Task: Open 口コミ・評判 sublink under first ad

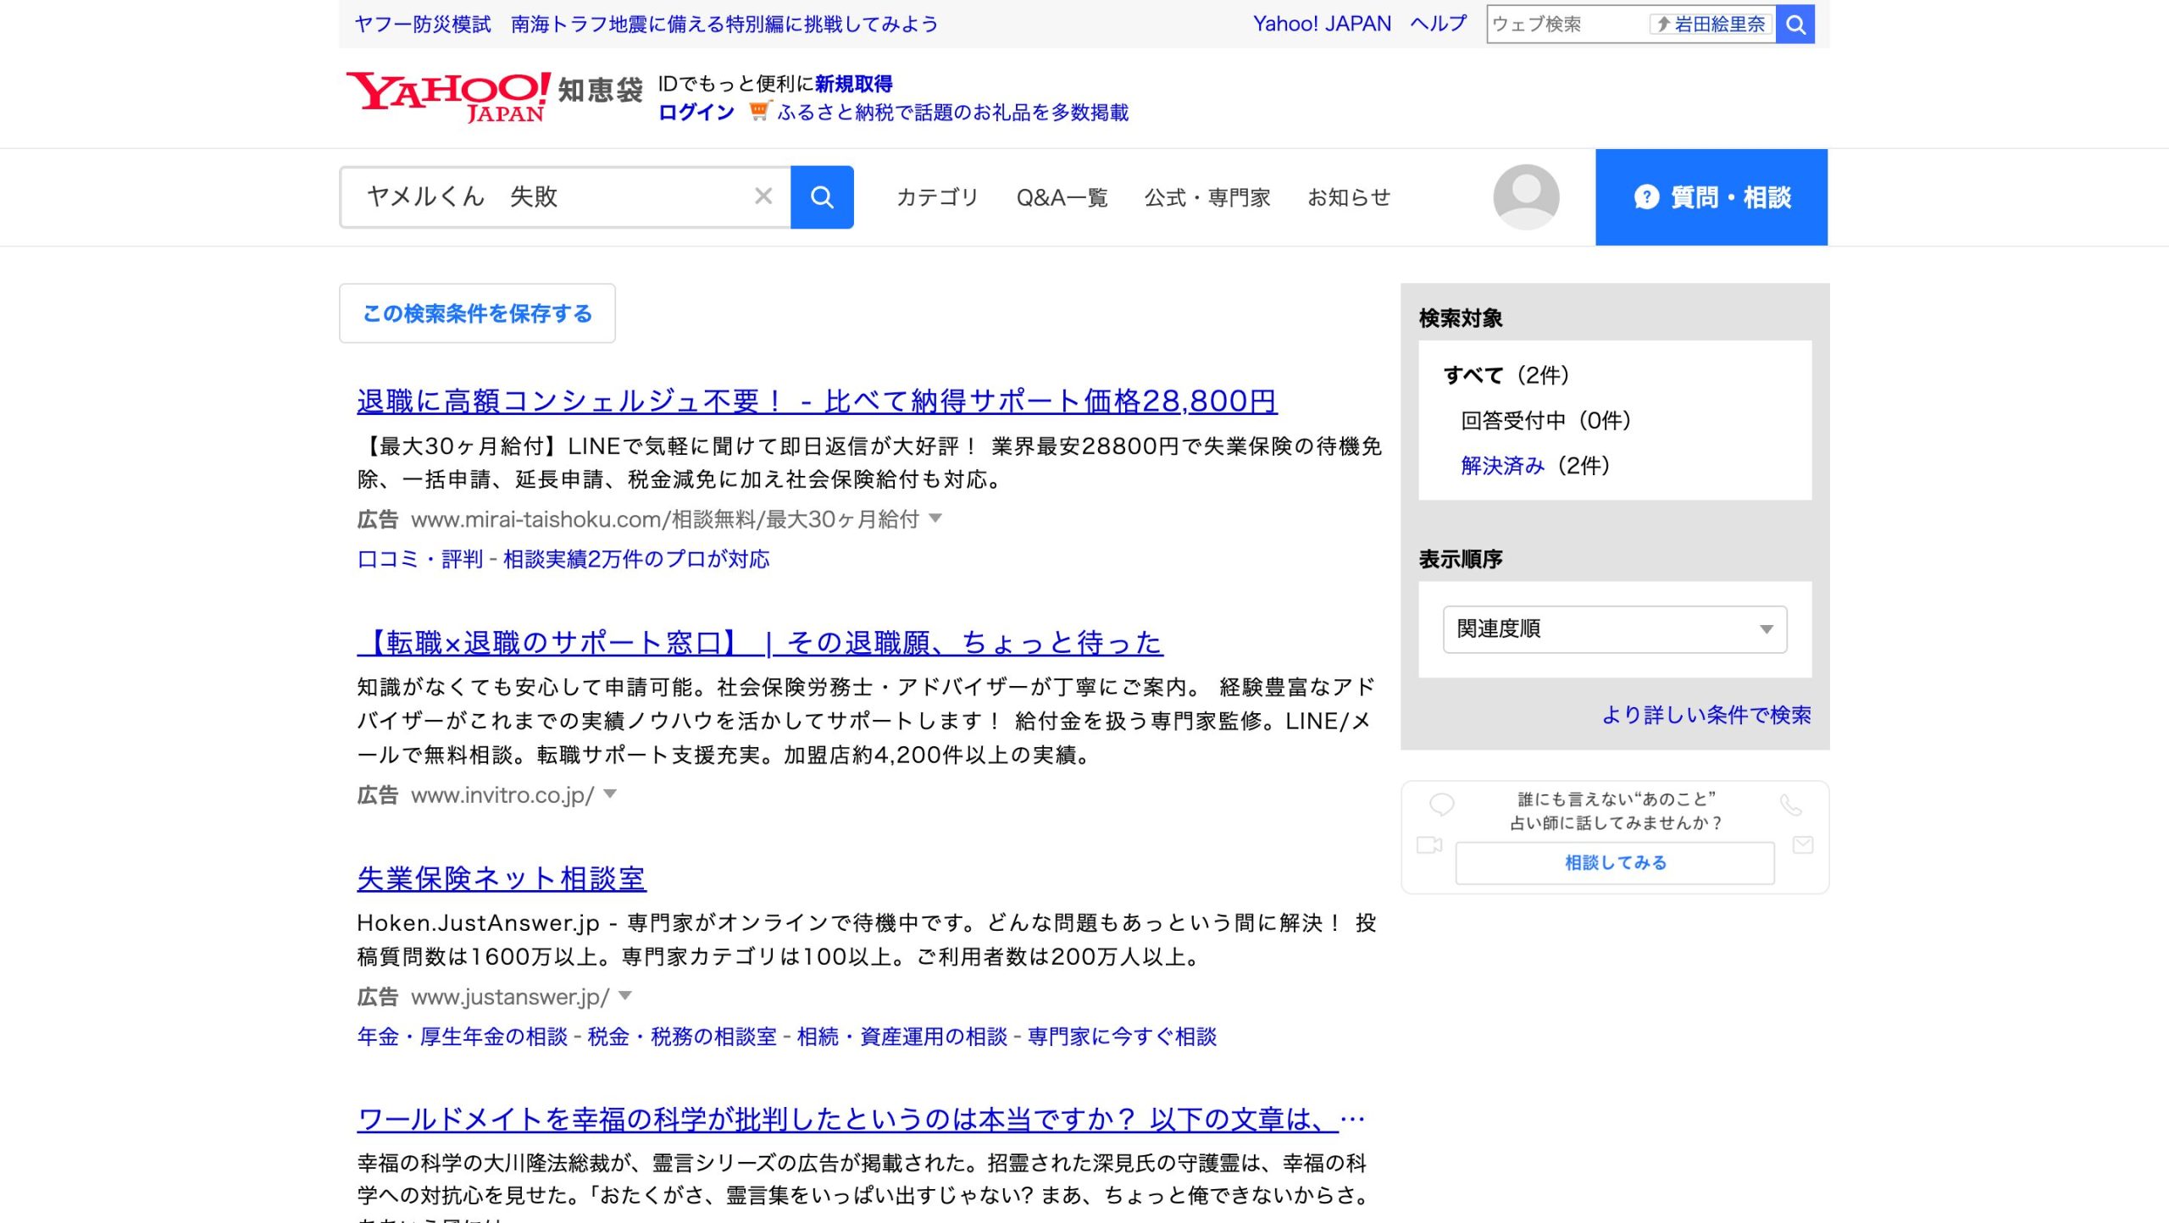Action: (419, 559)
